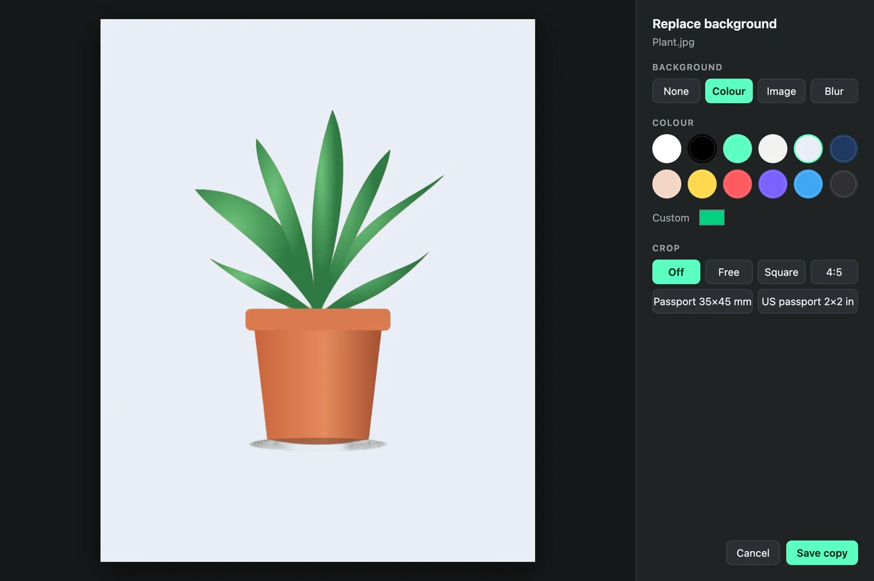Set crop to Free
Screen dimensions: 874x581
[729, 272]
